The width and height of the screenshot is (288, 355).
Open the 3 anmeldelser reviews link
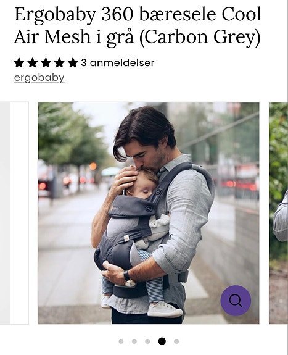(x=118, y=63)
